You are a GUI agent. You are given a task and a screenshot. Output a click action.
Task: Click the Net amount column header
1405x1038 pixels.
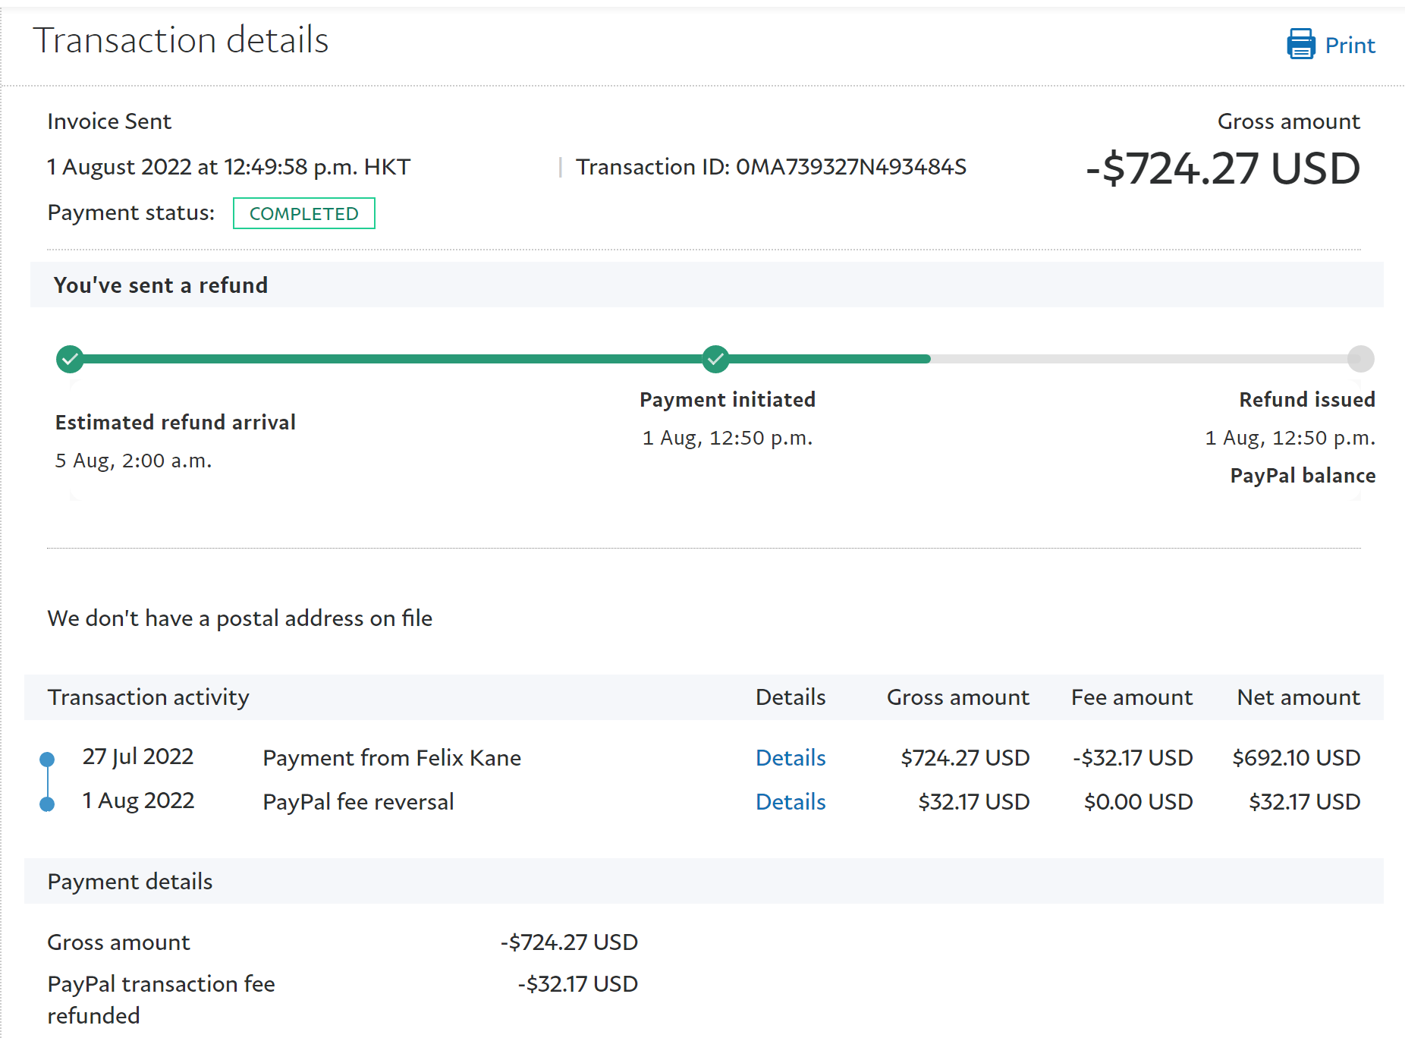(1297, 697)
